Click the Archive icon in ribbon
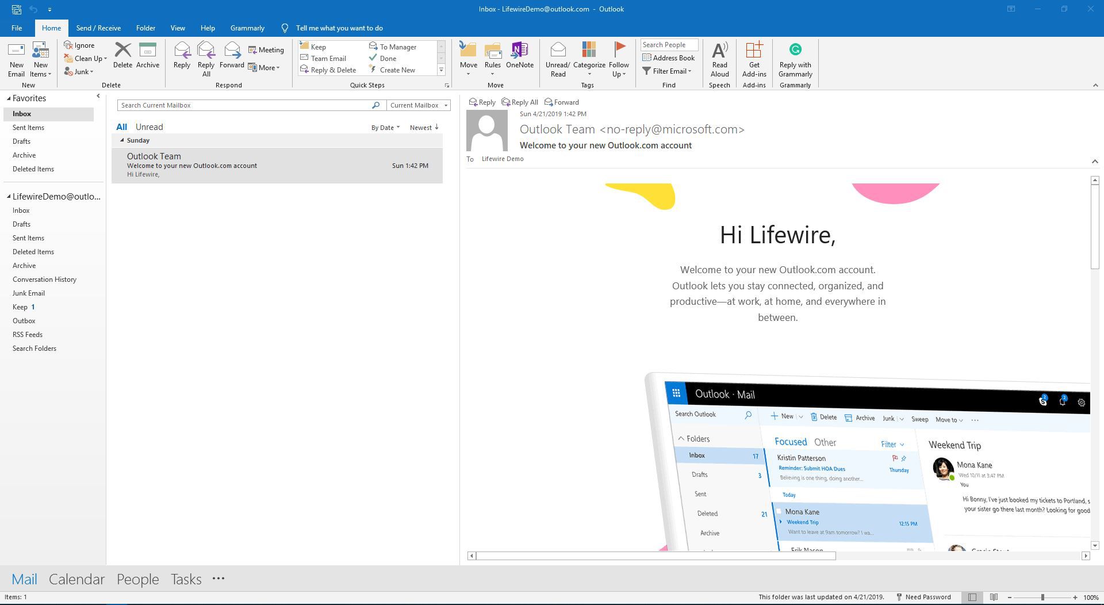This screenshot has width=1104, height=605. pos(148,50)
